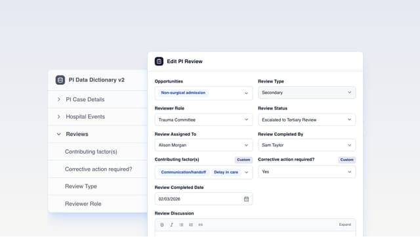420x237 pixels.
Task: Open the Opportunities dropdown
Action: (203, 93)
